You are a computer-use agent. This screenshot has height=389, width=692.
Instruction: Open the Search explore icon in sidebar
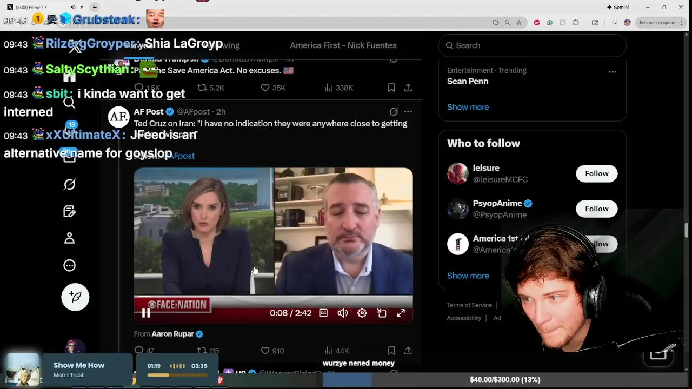(69, 103)
